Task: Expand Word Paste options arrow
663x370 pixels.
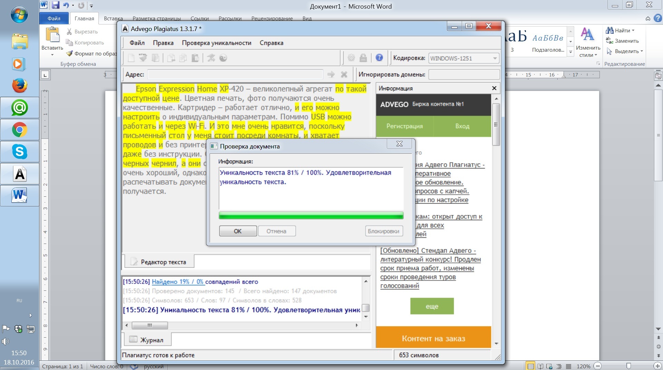Action: [x=52, y=54]
